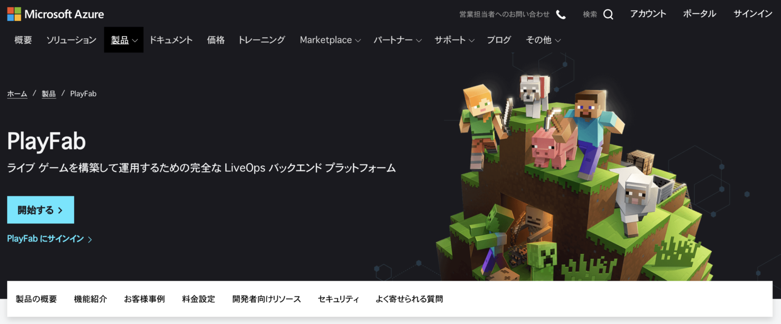The width and height of the screenshot is (781, 324).
Task: Open トレーニング in the navigation bar
Action: (x=261, y=40)
